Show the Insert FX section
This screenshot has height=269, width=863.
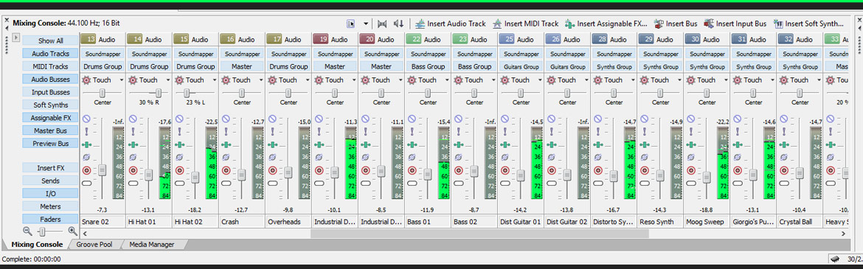51,168
